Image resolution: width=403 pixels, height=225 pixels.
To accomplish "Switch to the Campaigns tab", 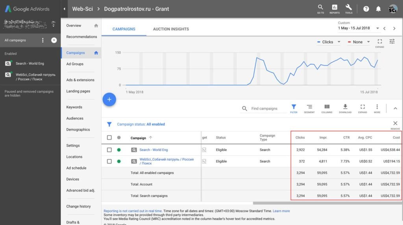I will tap(124, 29).
